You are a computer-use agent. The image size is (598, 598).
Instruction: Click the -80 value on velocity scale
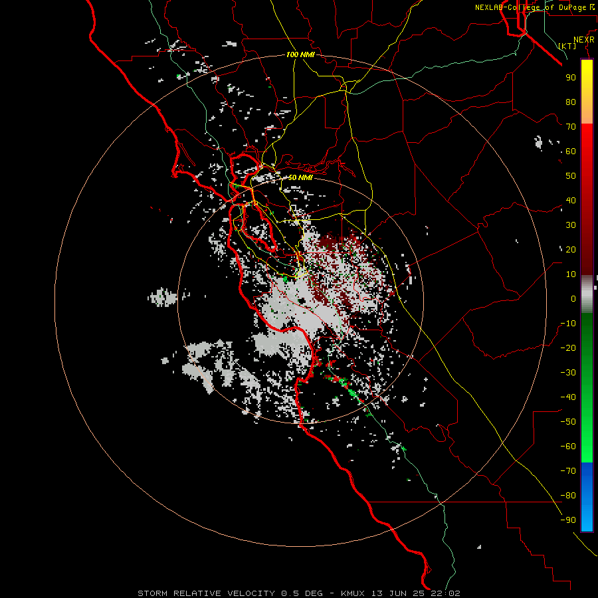(568, 496)
